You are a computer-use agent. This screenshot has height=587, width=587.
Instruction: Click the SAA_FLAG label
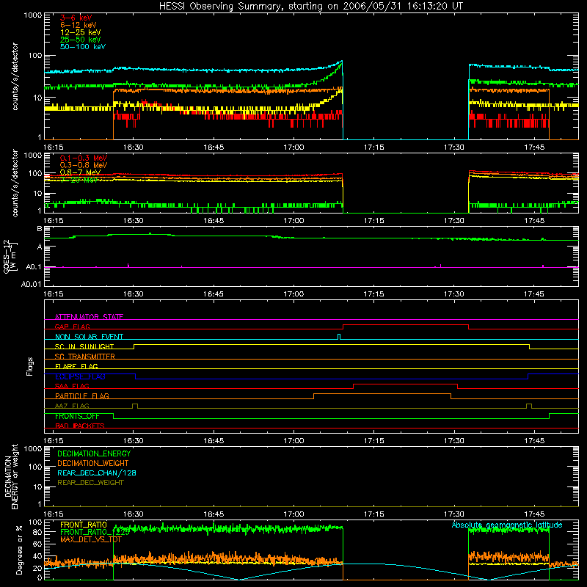72,386
